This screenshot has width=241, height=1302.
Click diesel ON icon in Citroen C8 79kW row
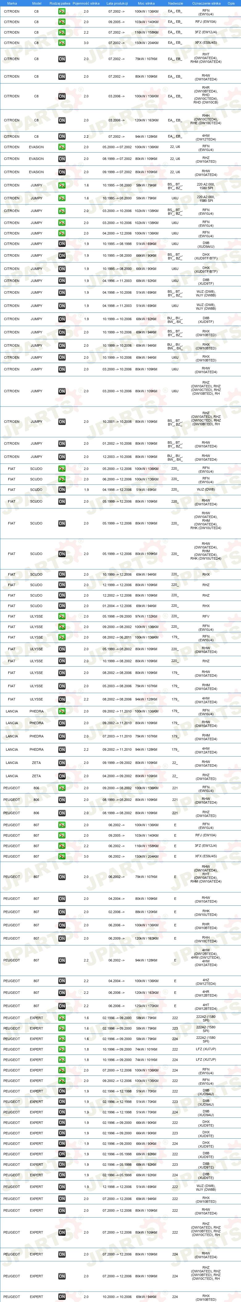click(62, 59)
